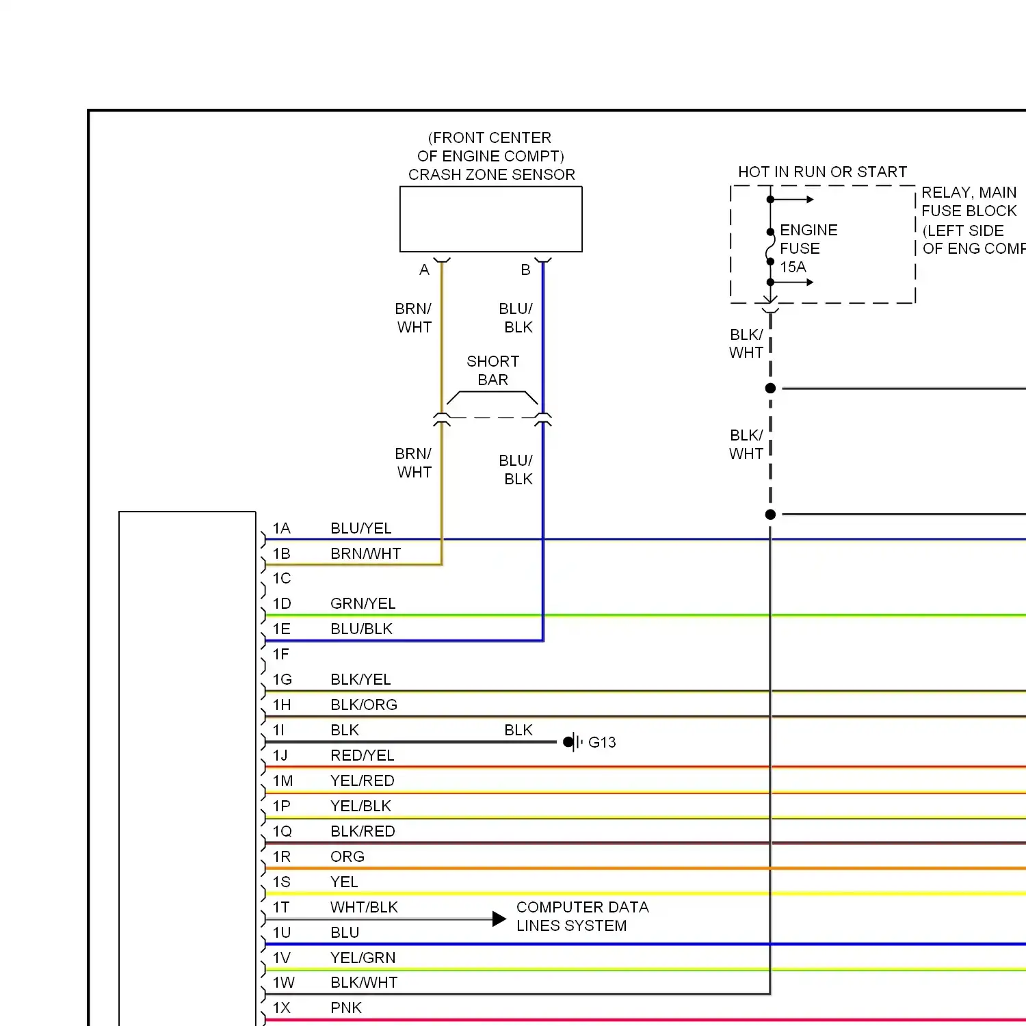Click pin label 1R
Viewport: 1026px width, 1026px height.
pyautogui.click(x=281, y=856)
